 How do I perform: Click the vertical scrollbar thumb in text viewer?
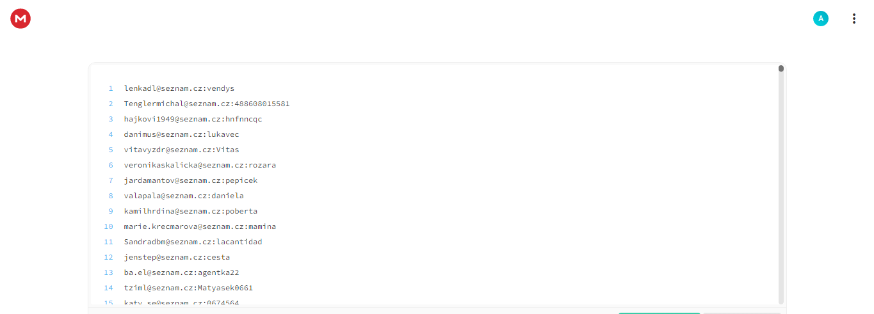pos(781,68)
